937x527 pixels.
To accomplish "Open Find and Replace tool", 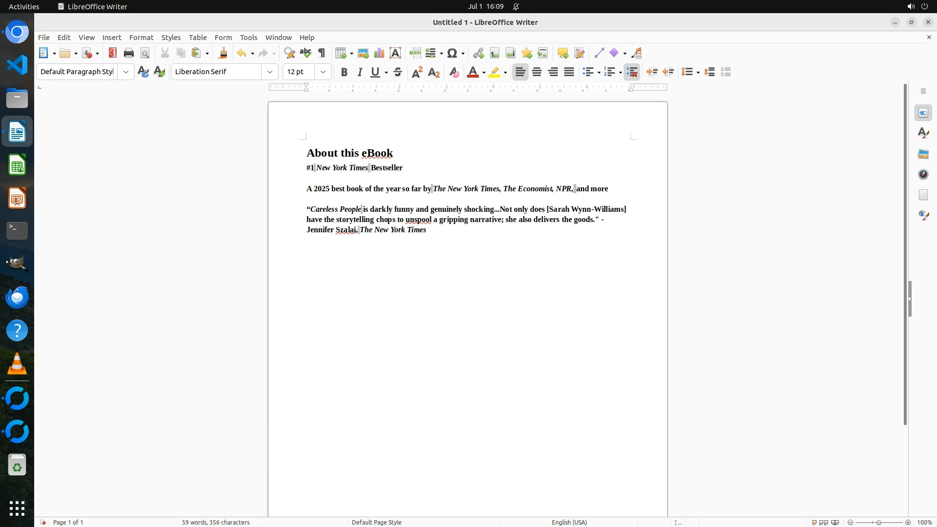I will coord(289,53).
